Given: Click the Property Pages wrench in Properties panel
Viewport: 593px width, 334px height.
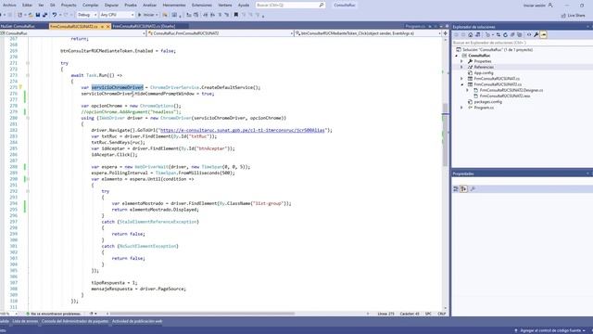Looking at the screenshot, I should click(473, 188).
